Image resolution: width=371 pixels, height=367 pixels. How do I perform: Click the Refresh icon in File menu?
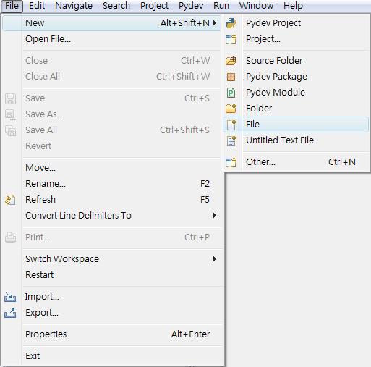coord(10,200)
